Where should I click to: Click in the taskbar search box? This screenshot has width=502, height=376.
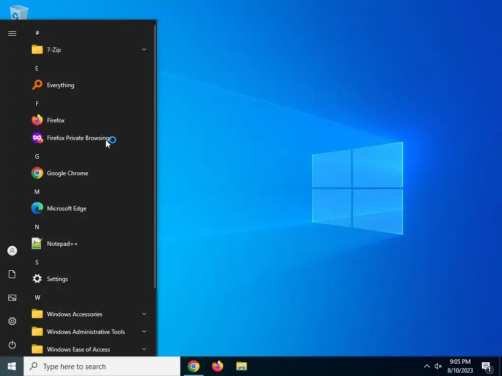tap(102, 366)
